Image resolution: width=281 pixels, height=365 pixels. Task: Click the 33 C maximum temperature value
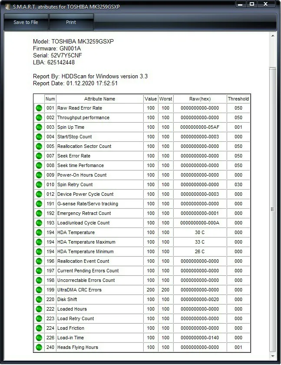click(200, 242)
